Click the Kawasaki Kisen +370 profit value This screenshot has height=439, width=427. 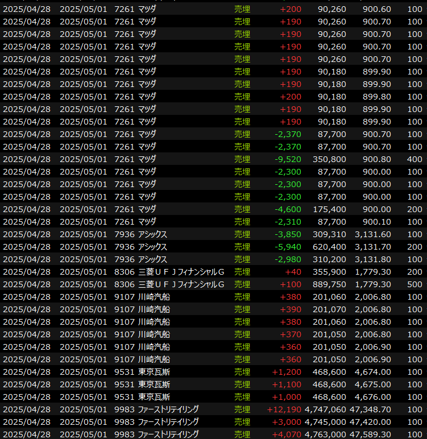(291, 334)
